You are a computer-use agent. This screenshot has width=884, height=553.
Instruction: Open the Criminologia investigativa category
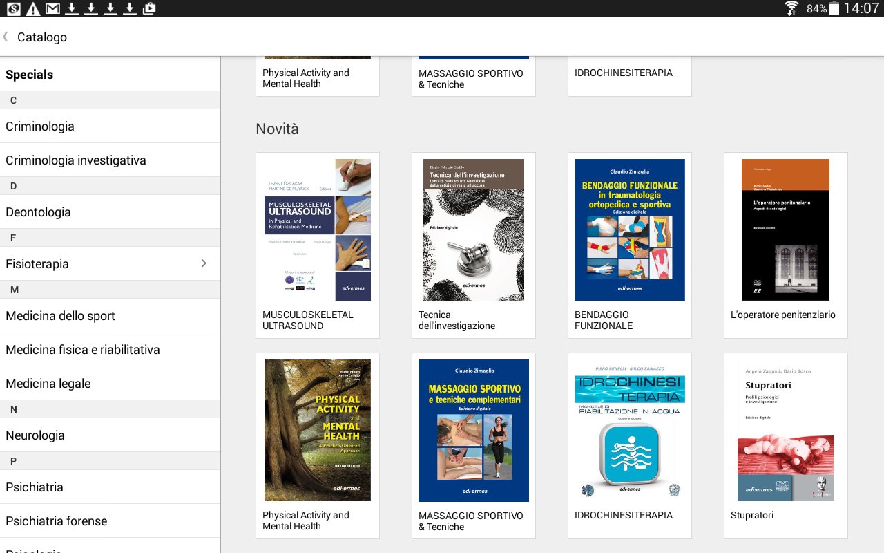point(110,160)
